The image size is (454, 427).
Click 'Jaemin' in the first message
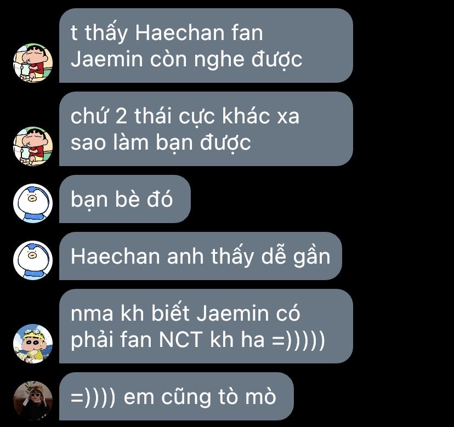(x=107, y=59)
